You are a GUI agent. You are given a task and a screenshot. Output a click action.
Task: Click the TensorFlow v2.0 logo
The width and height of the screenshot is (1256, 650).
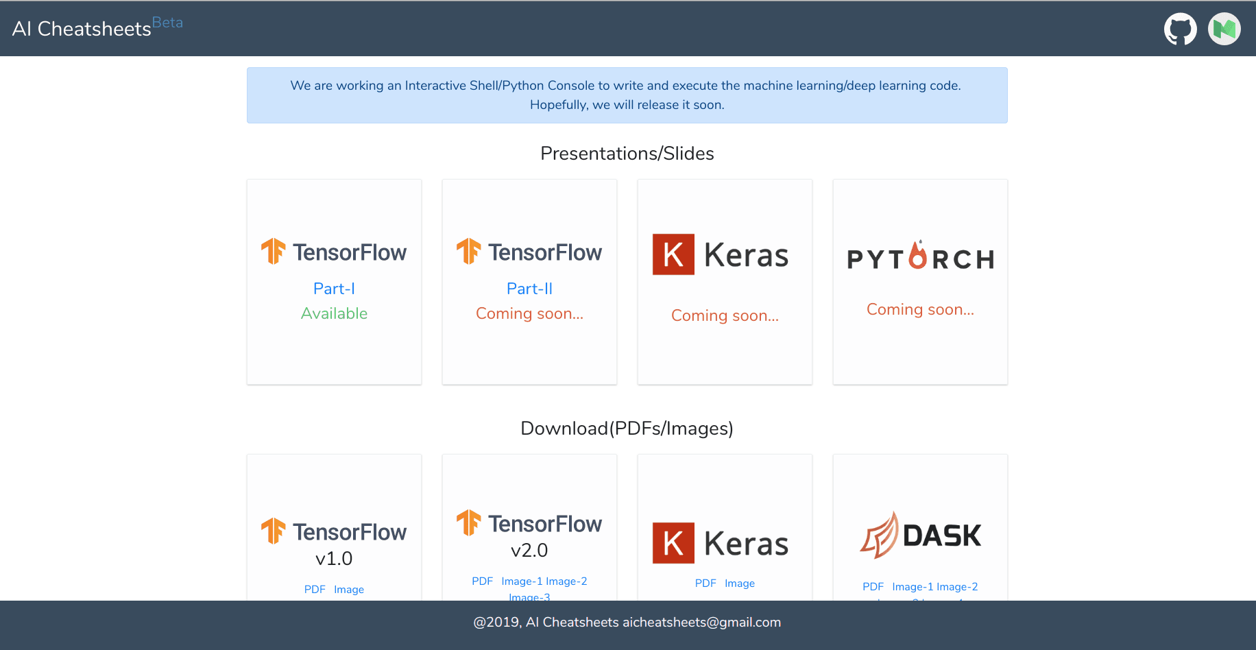click(x=529, y=523)
